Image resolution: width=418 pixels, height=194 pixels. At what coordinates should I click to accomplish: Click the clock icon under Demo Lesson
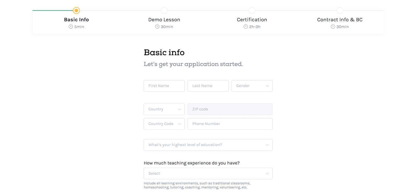pyautogui.click(x=157, y=27)
